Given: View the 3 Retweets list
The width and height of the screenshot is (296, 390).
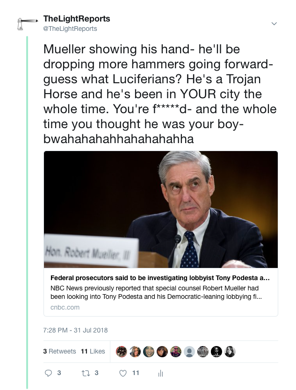Looking at the screenshot, I should pyautogui.click(x=59, y=352).
